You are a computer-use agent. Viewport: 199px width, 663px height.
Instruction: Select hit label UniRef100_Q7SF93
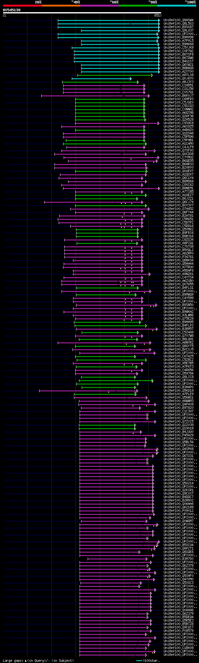click(x=178, y=150)
